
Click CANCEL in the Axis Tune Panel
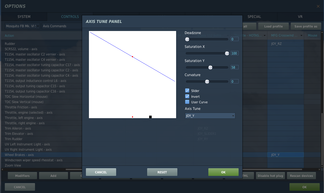(x=101, y=172)
